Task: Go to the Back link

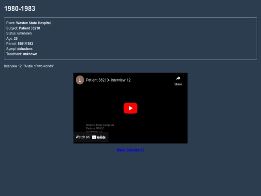Action: [x=121, y=150]
